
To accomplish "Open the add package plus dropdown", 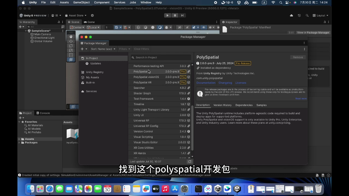I will point(84,49).
